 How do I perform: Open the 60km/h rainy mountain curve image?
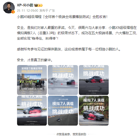click(94, 111)
